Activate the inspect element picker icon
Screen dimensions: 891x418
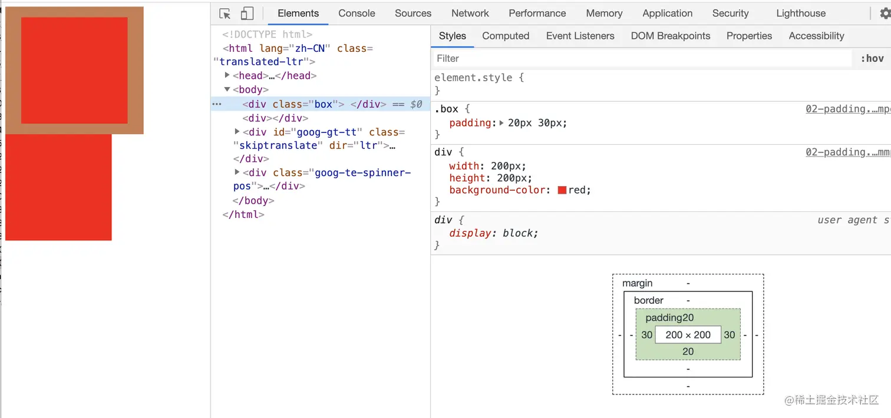point(225,14)
